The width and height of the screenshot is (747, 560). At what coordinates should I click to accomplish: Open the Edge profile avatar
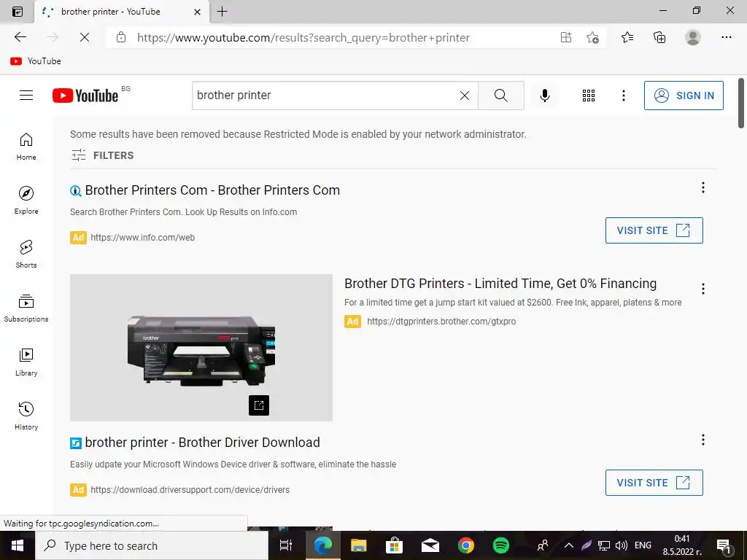click(693, 37)
